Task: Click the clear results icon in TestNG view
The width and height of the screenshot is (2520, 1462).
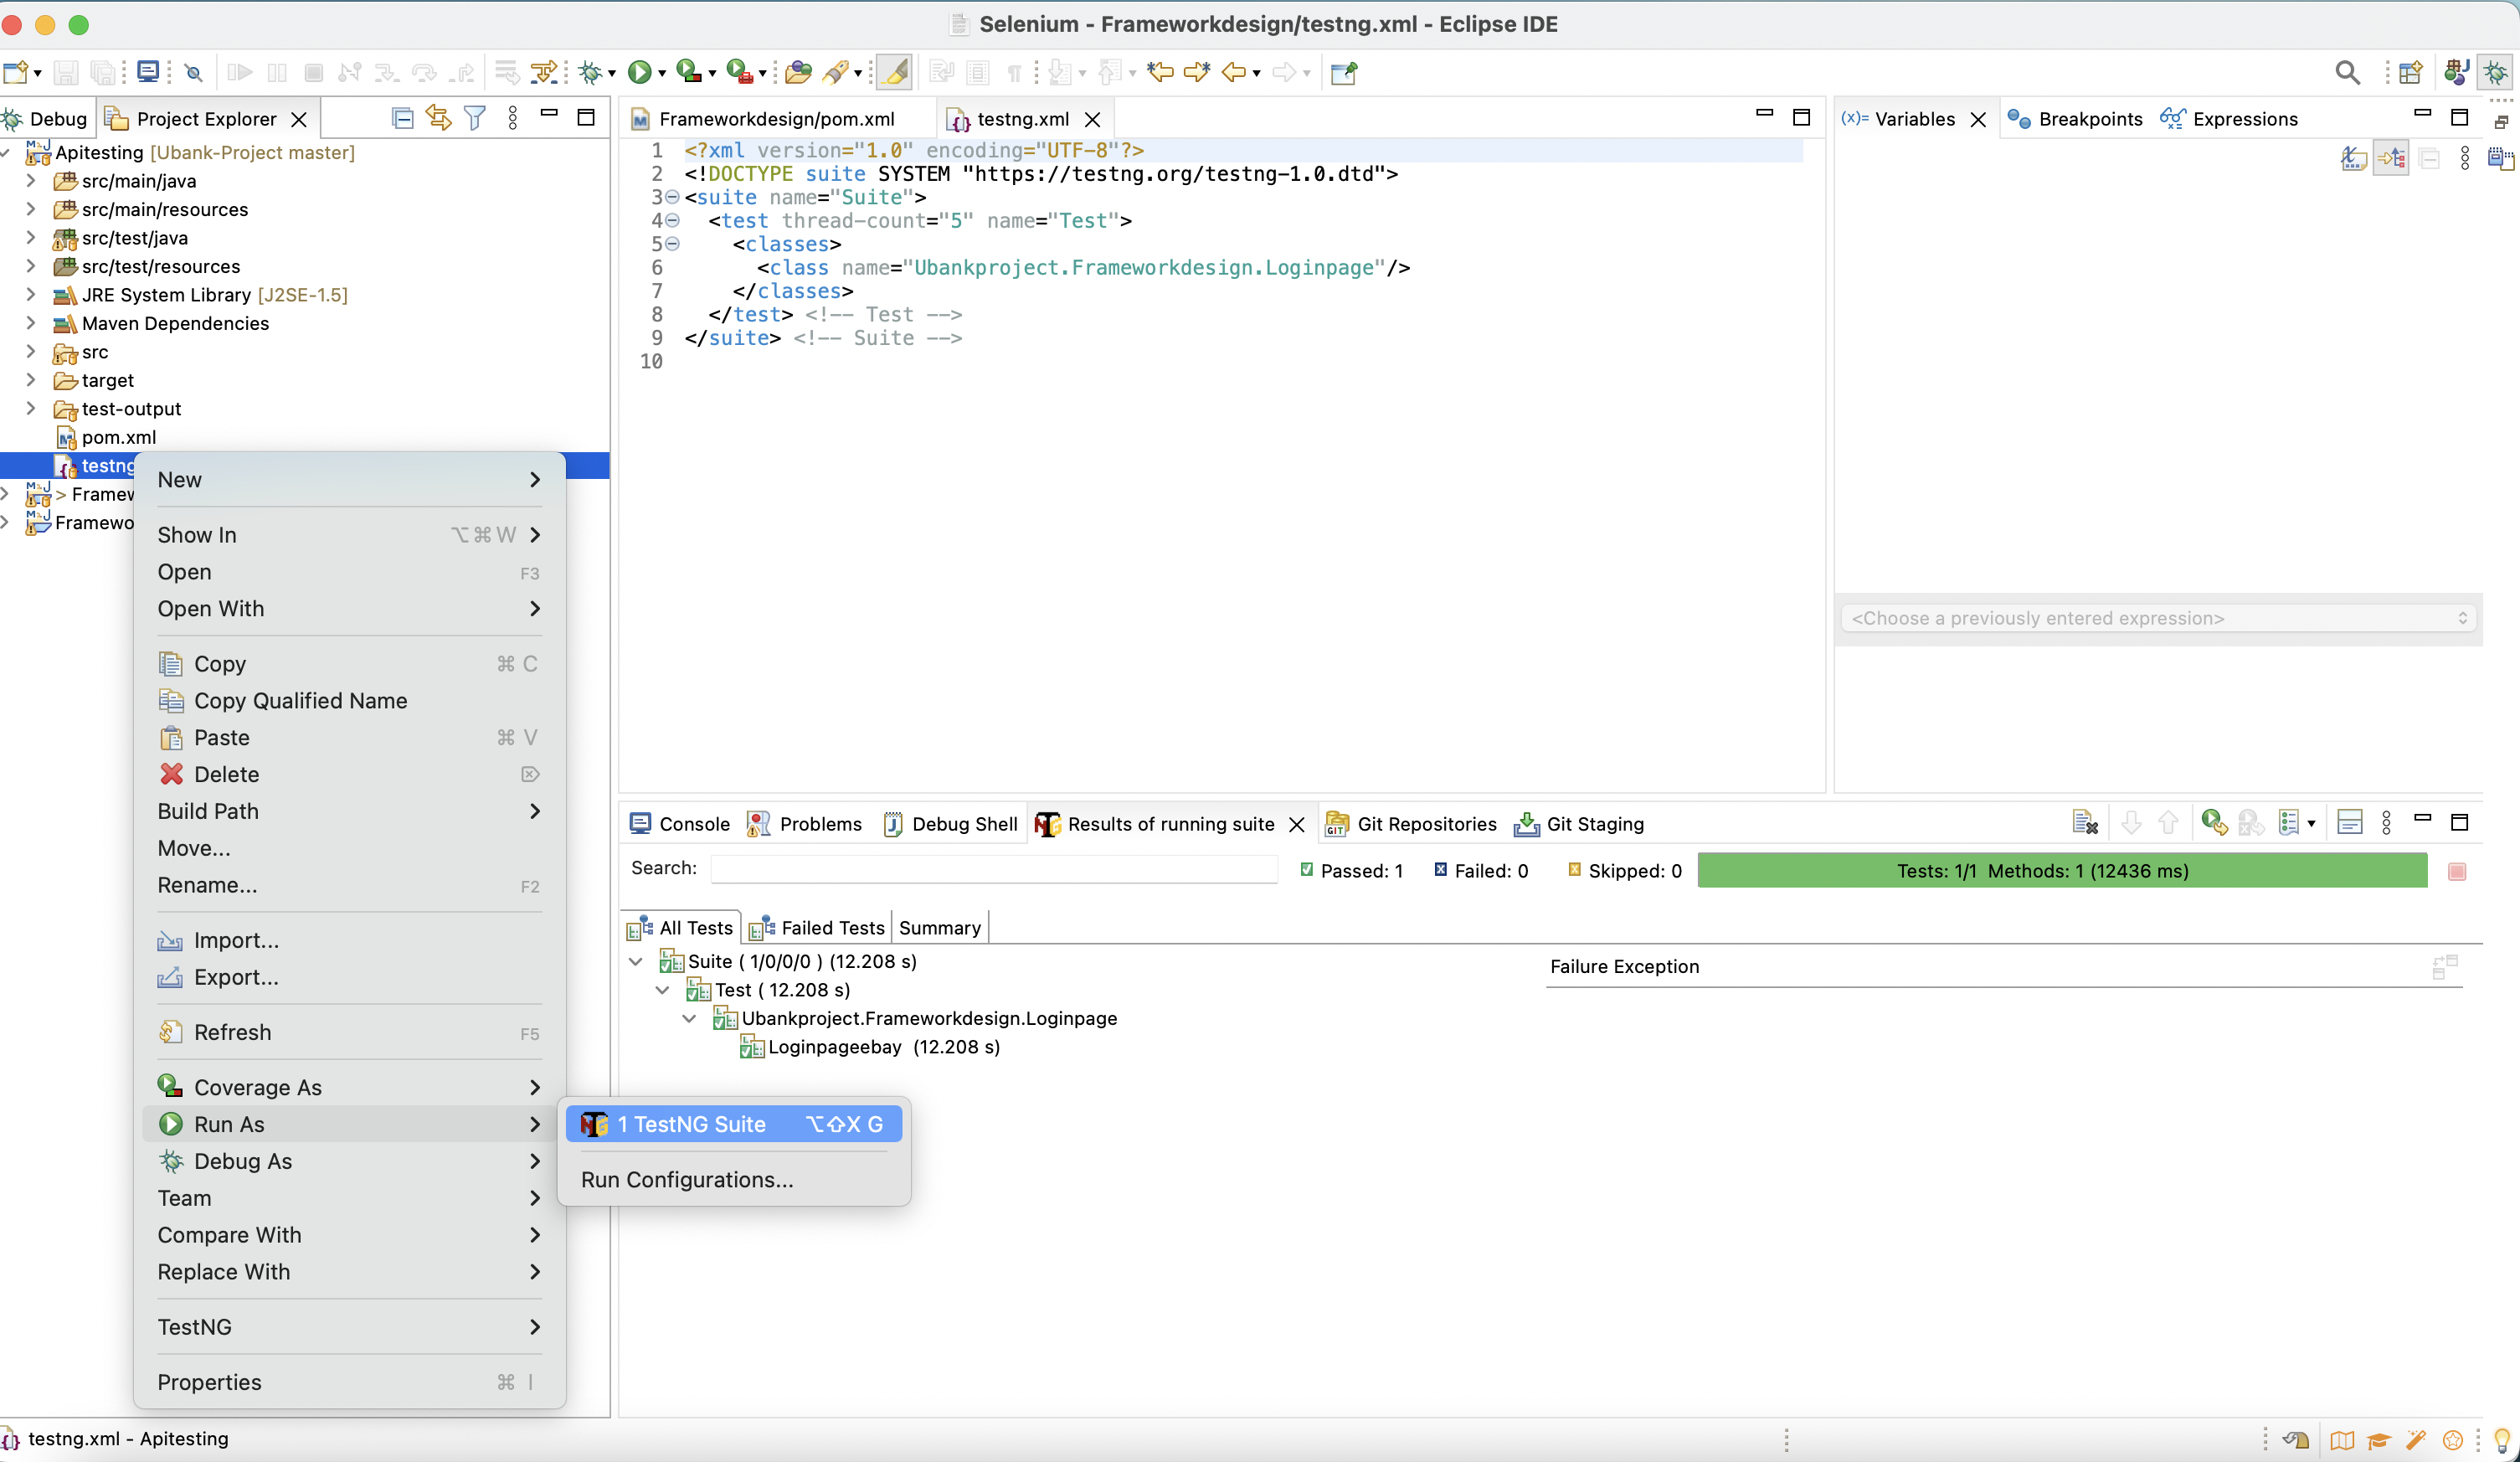Action: [x=2084, y=823]
